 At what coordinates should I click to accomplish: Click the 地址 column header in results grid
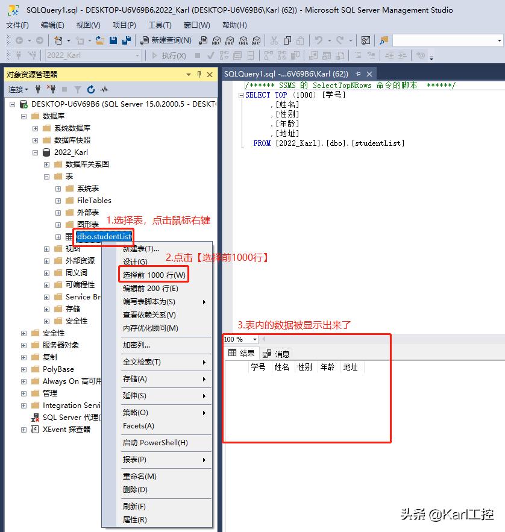point(351,367)
